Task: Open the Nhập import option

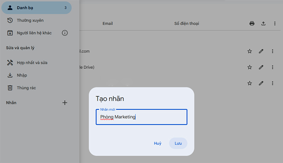Action: [22, 75]
